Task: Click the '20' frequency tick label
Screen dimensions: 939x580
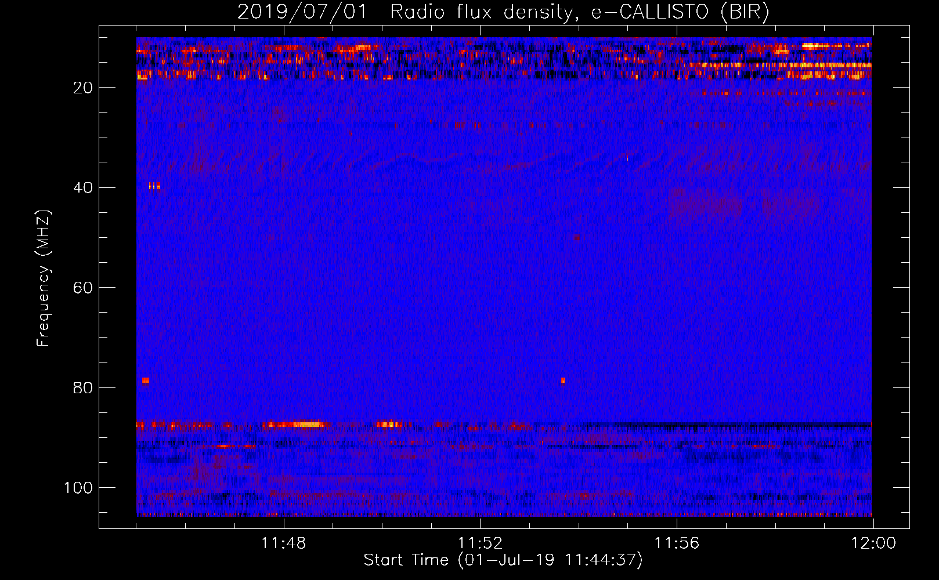Action: tap(84, 88)
